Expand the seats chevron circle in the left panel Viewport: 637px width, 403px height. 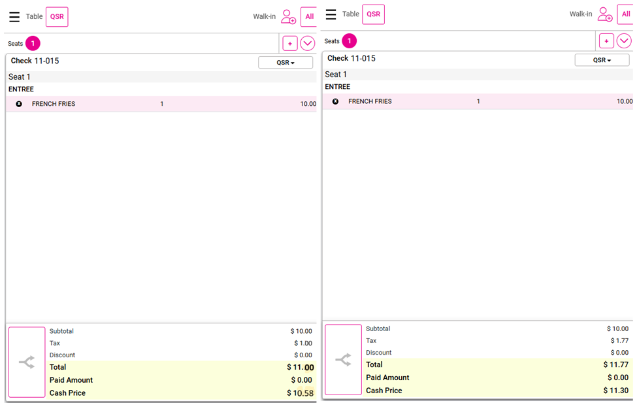point(308,44)
